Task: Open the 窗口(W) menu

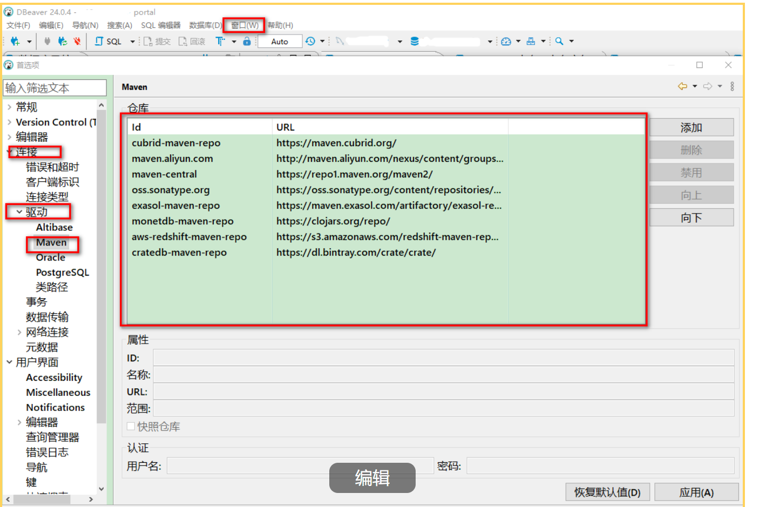Action: [245, 25]
